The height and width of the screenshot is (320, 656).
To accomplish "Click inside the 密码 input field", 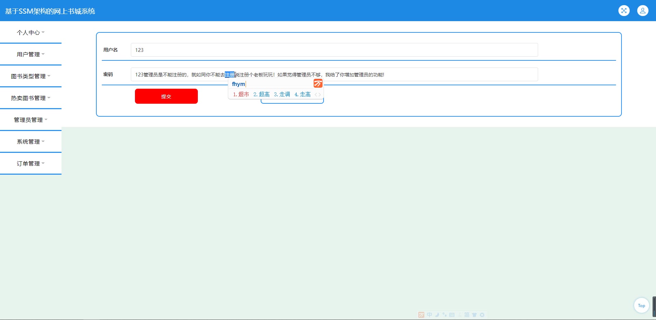I will (x=334, y=74).
